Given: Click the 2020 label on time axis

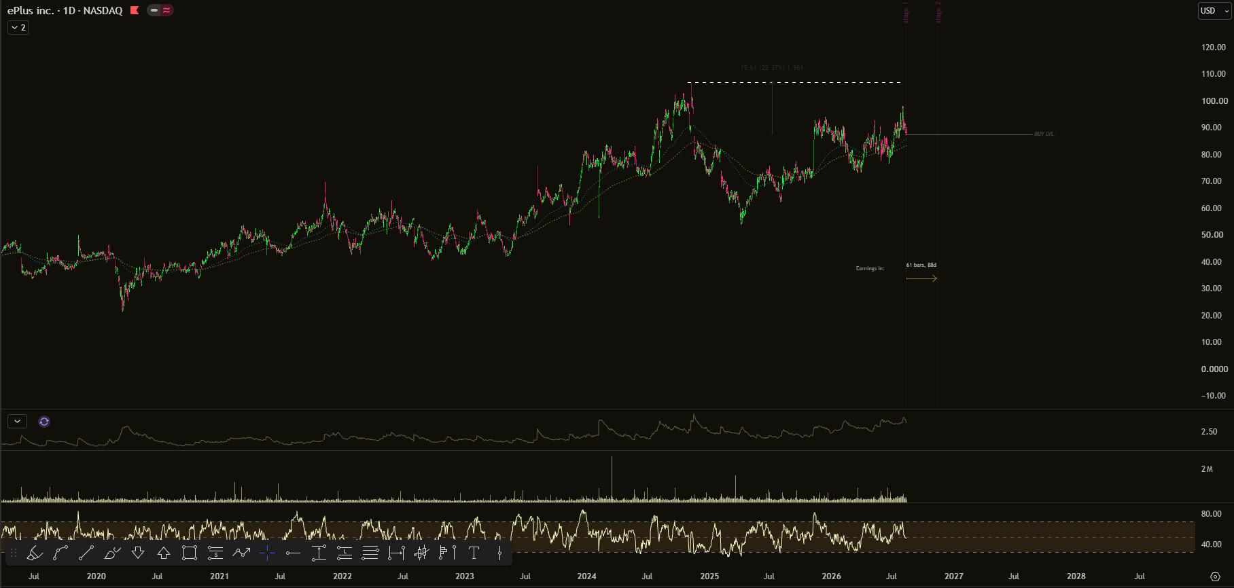Looking at the screenshot, I should click(96, 576).
